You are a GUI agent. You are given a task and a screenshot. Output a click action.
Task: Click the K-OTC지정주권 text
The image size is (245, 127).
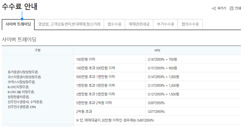point(18,87)
